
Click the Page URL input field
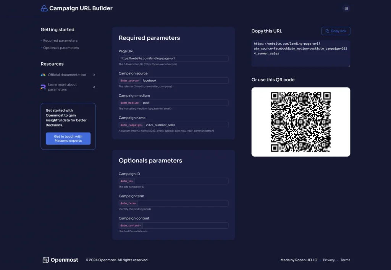point(173,58)
